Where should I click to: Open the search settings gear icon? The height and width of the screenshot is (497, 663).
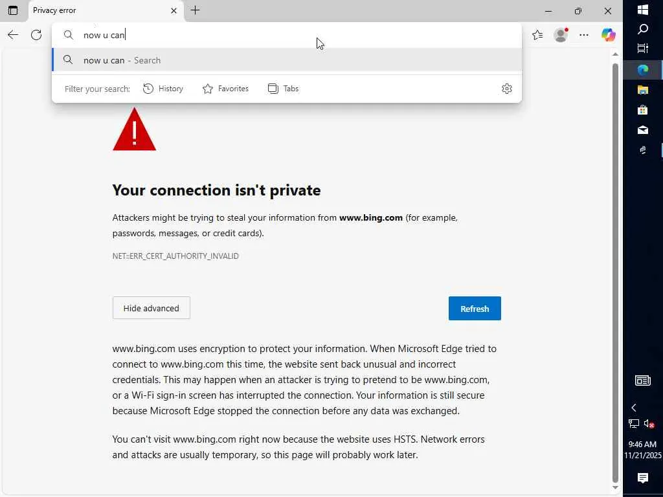(x=507, y=89)
